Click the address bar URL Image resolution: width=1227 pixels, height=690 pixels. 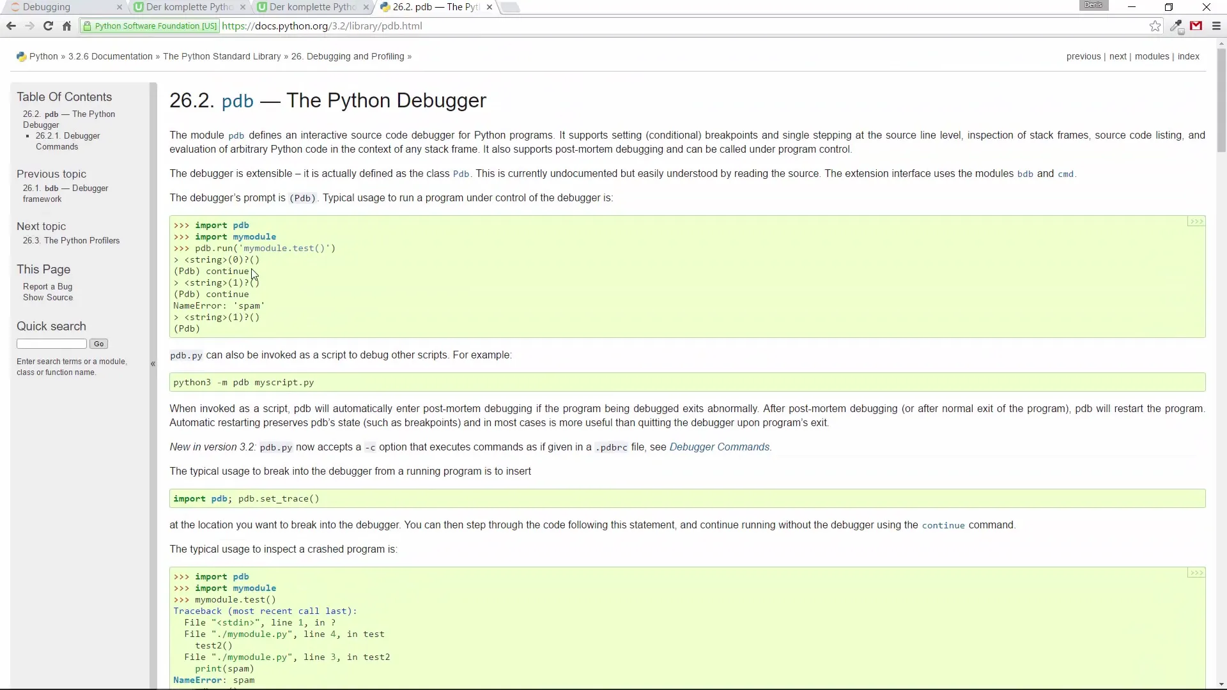click(x=322, y=26)
